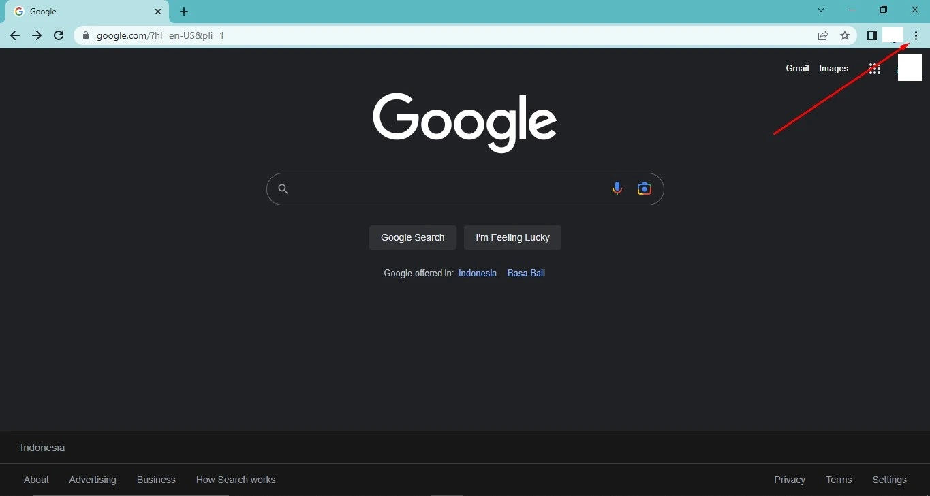The width and height of the screenshot is (930, 496).
Task: Open the tab search chevron
Action: [821, 10]
